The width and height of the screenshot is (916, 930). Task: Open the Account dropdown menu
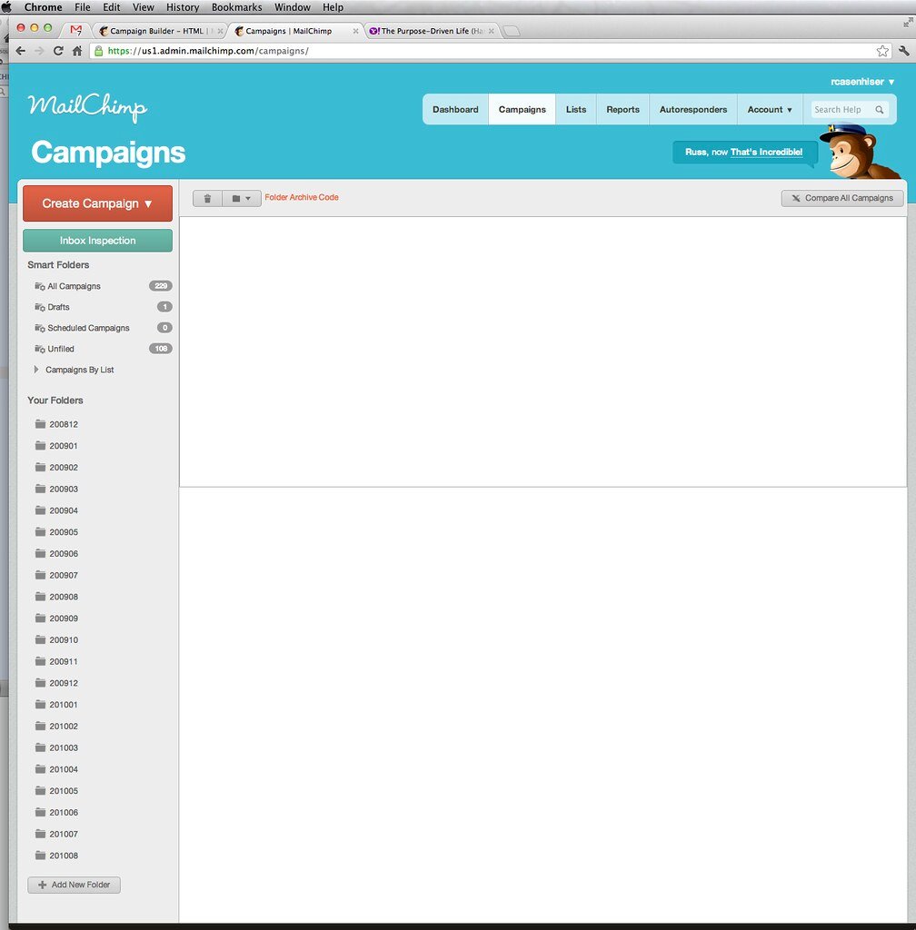pos(769,110)
